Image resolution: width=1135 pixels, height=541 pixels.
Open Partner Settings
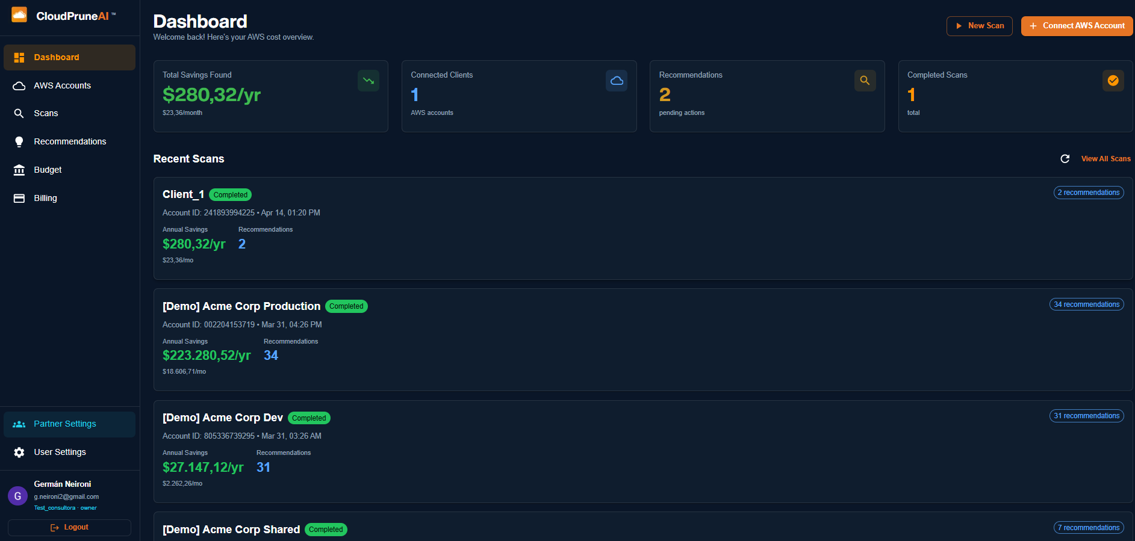pyautogui.click(x=69, y=424)
